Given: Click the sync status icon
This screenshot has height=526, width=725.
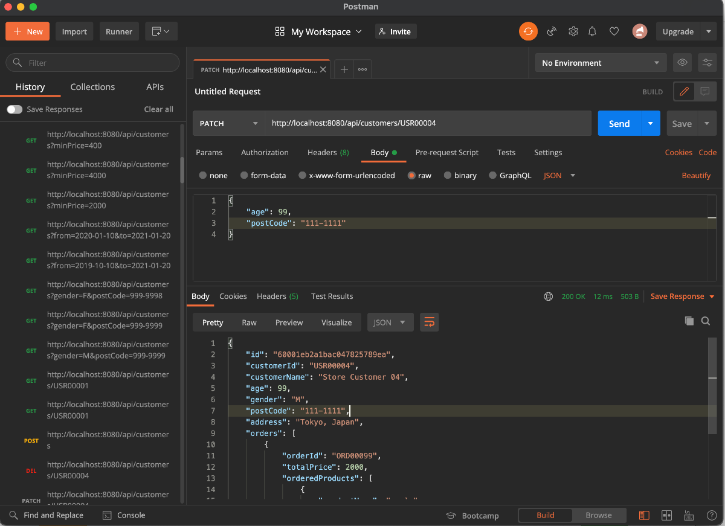Looking at the screenshot, I should coord(528,31).
